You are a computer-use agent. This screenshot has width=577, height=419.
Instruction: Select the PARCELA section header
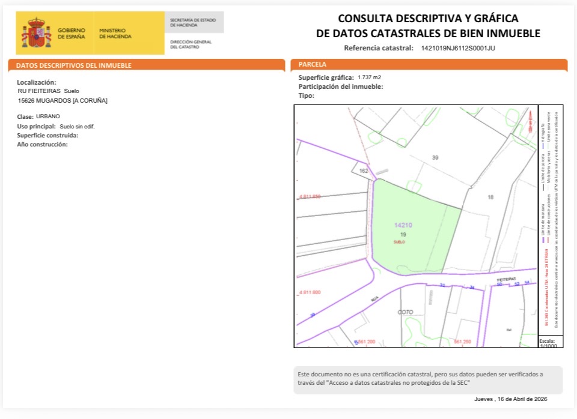[313, 64]
